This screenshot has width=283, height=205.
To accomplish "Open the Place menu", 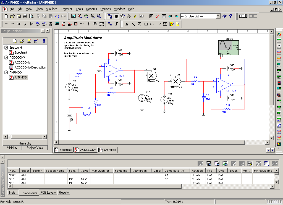I will click(x=39, y=9).
